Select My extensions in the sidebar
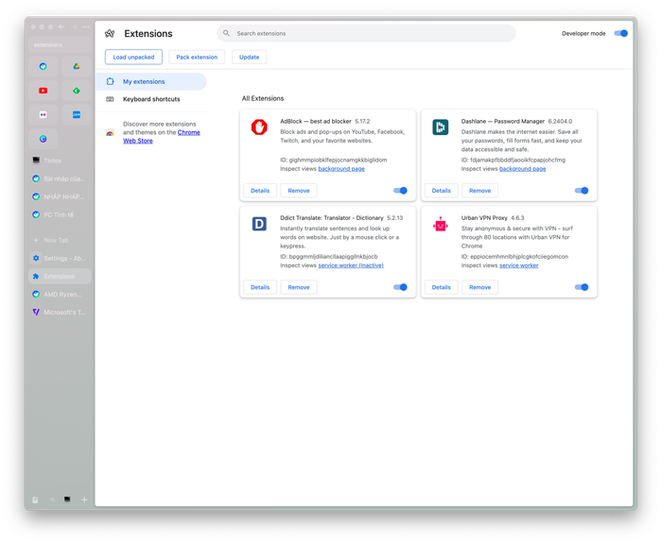 pos(151,81)
